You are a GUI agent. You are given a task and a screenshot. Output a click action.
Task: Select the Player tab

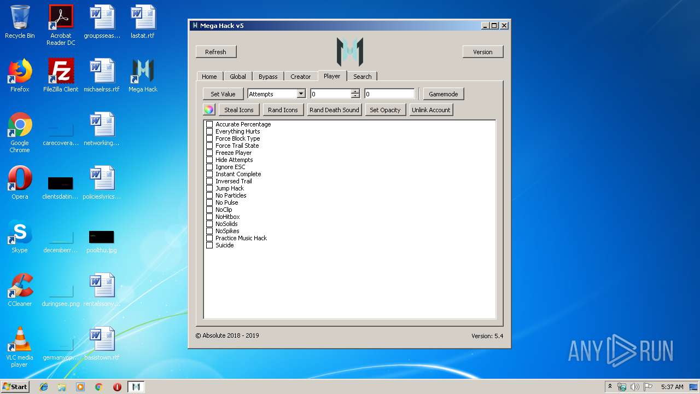[332, 76]
